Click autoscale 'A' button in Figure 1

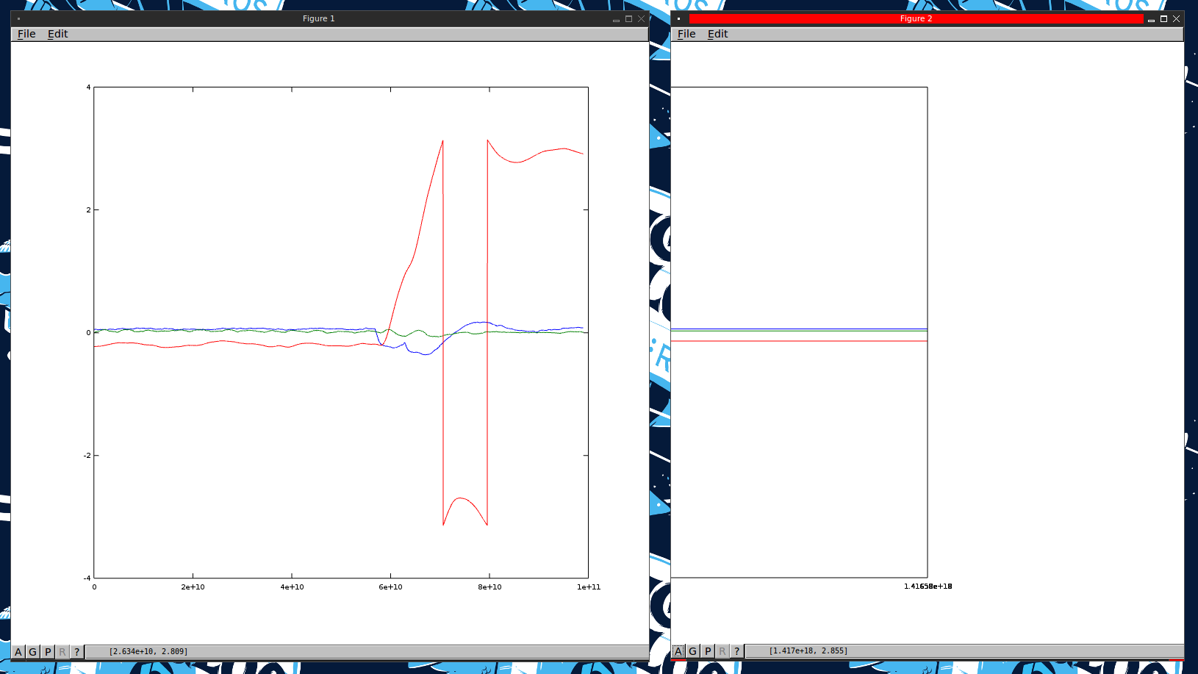tap(18, 652)
